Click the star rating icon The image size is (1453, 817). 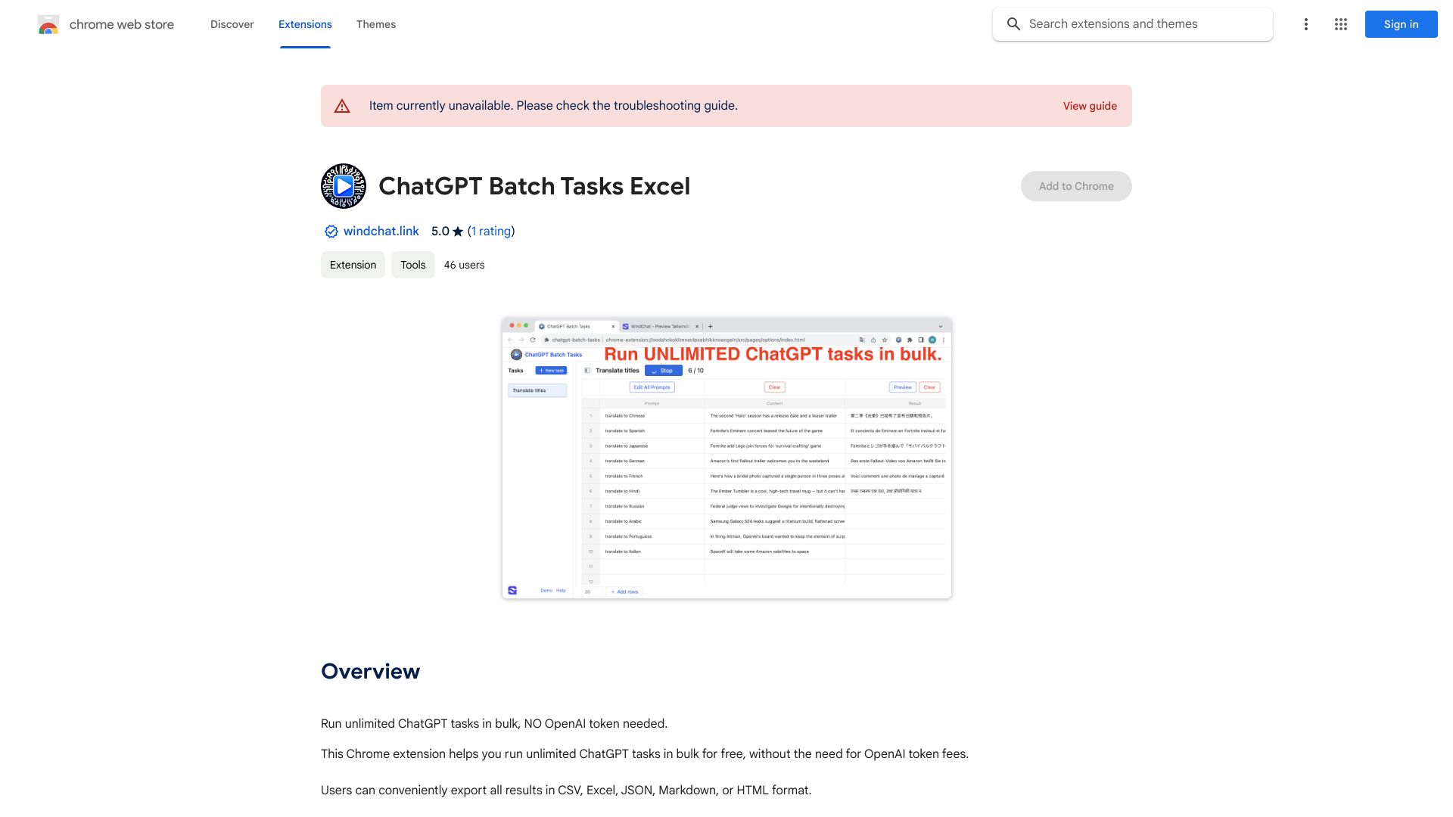[x=458, y=231]
